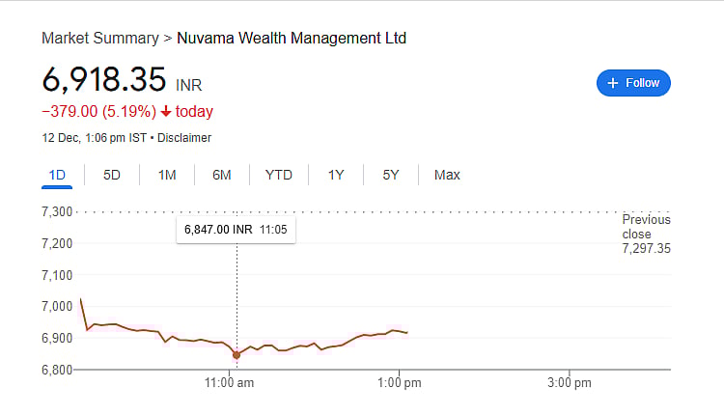Image resolution: width=724 pixels, height=415 pixels.
Task: Select the YTD tab
Action: coord(279,175)
